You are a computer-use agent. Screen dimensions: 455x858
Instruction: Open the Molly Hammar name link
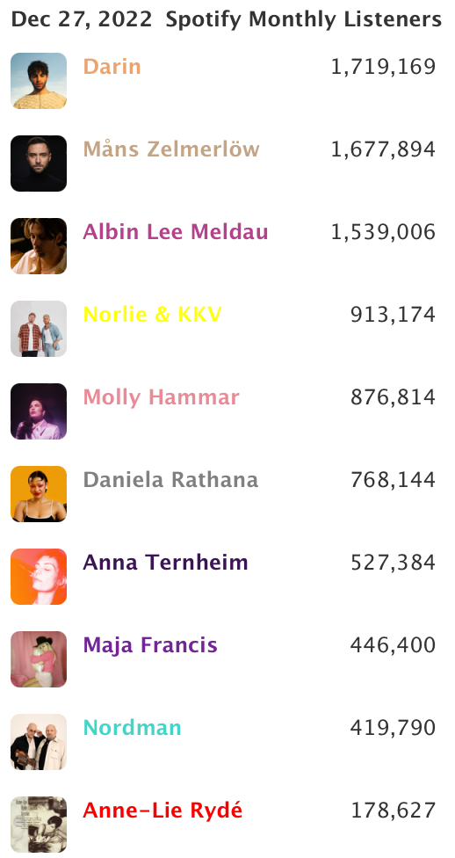click(x=162, y=398)
